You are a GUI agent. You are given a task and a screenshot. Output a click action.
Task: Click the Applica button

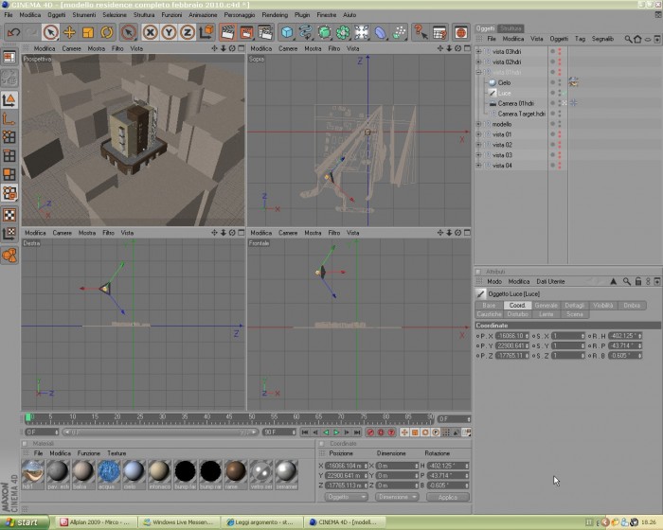448,497
